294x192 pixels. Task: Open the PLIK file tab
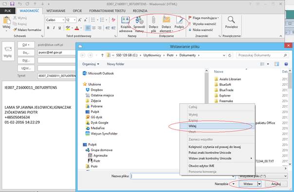click(7, 11)
